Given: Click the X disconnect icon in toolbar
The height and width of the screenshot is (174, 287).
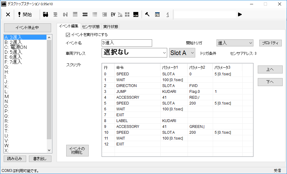Looking at the screenshot, I should 8,14.
